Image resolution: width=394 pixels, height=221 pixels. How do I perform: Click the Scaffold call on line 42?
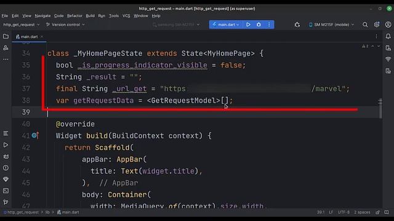point(112,147)
